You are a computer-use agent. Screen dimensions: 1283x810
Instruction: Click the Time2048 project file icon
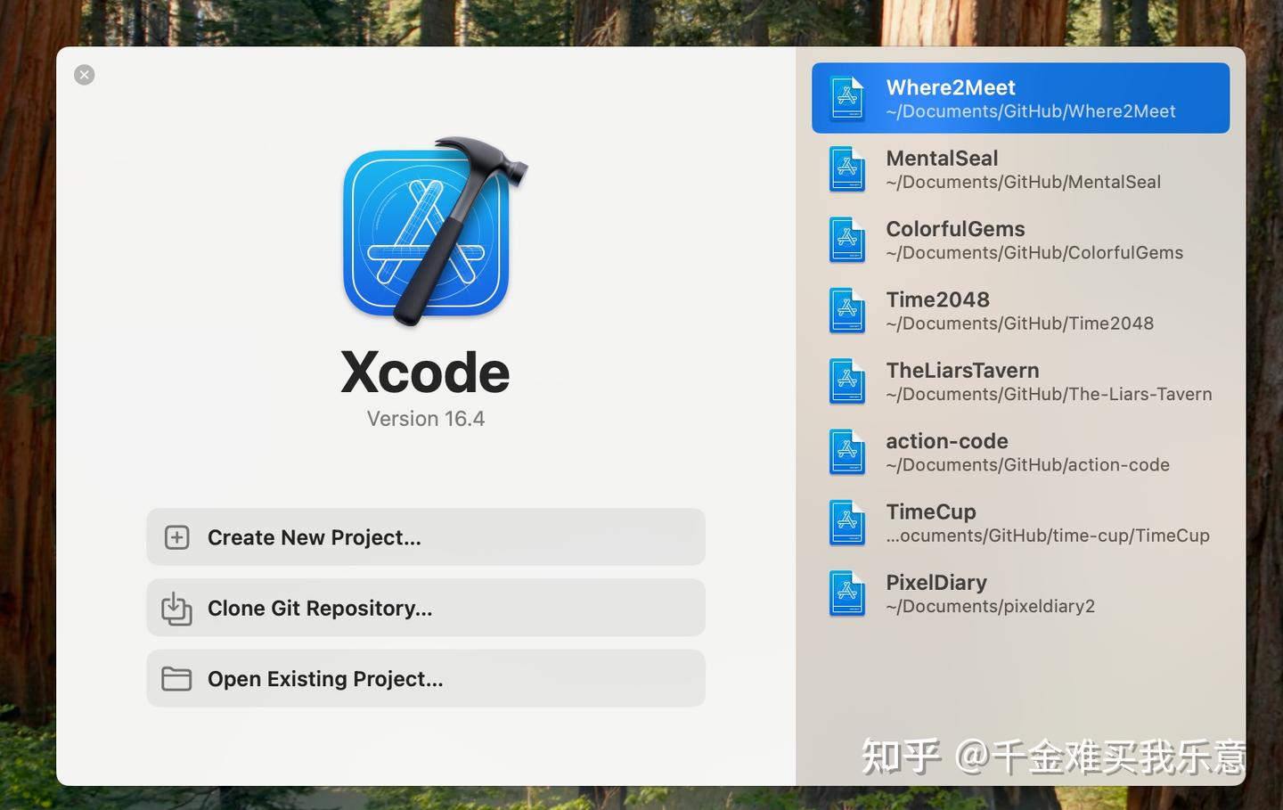(x=847, y=310)
